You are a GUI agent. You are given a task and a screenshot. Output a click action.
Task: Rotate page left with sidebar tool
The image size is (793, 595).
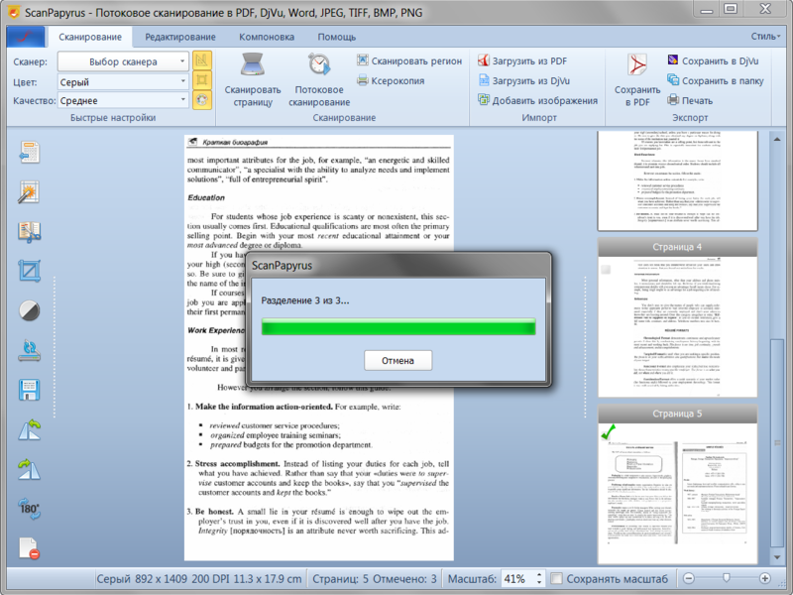tap(30, 429)
